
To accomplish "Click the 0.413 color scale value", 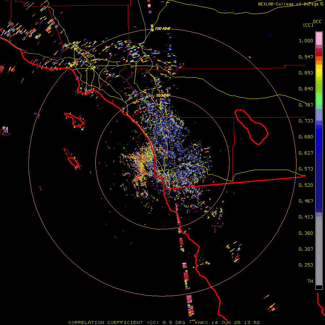I will pyautogui.click(x=306, y=217).
